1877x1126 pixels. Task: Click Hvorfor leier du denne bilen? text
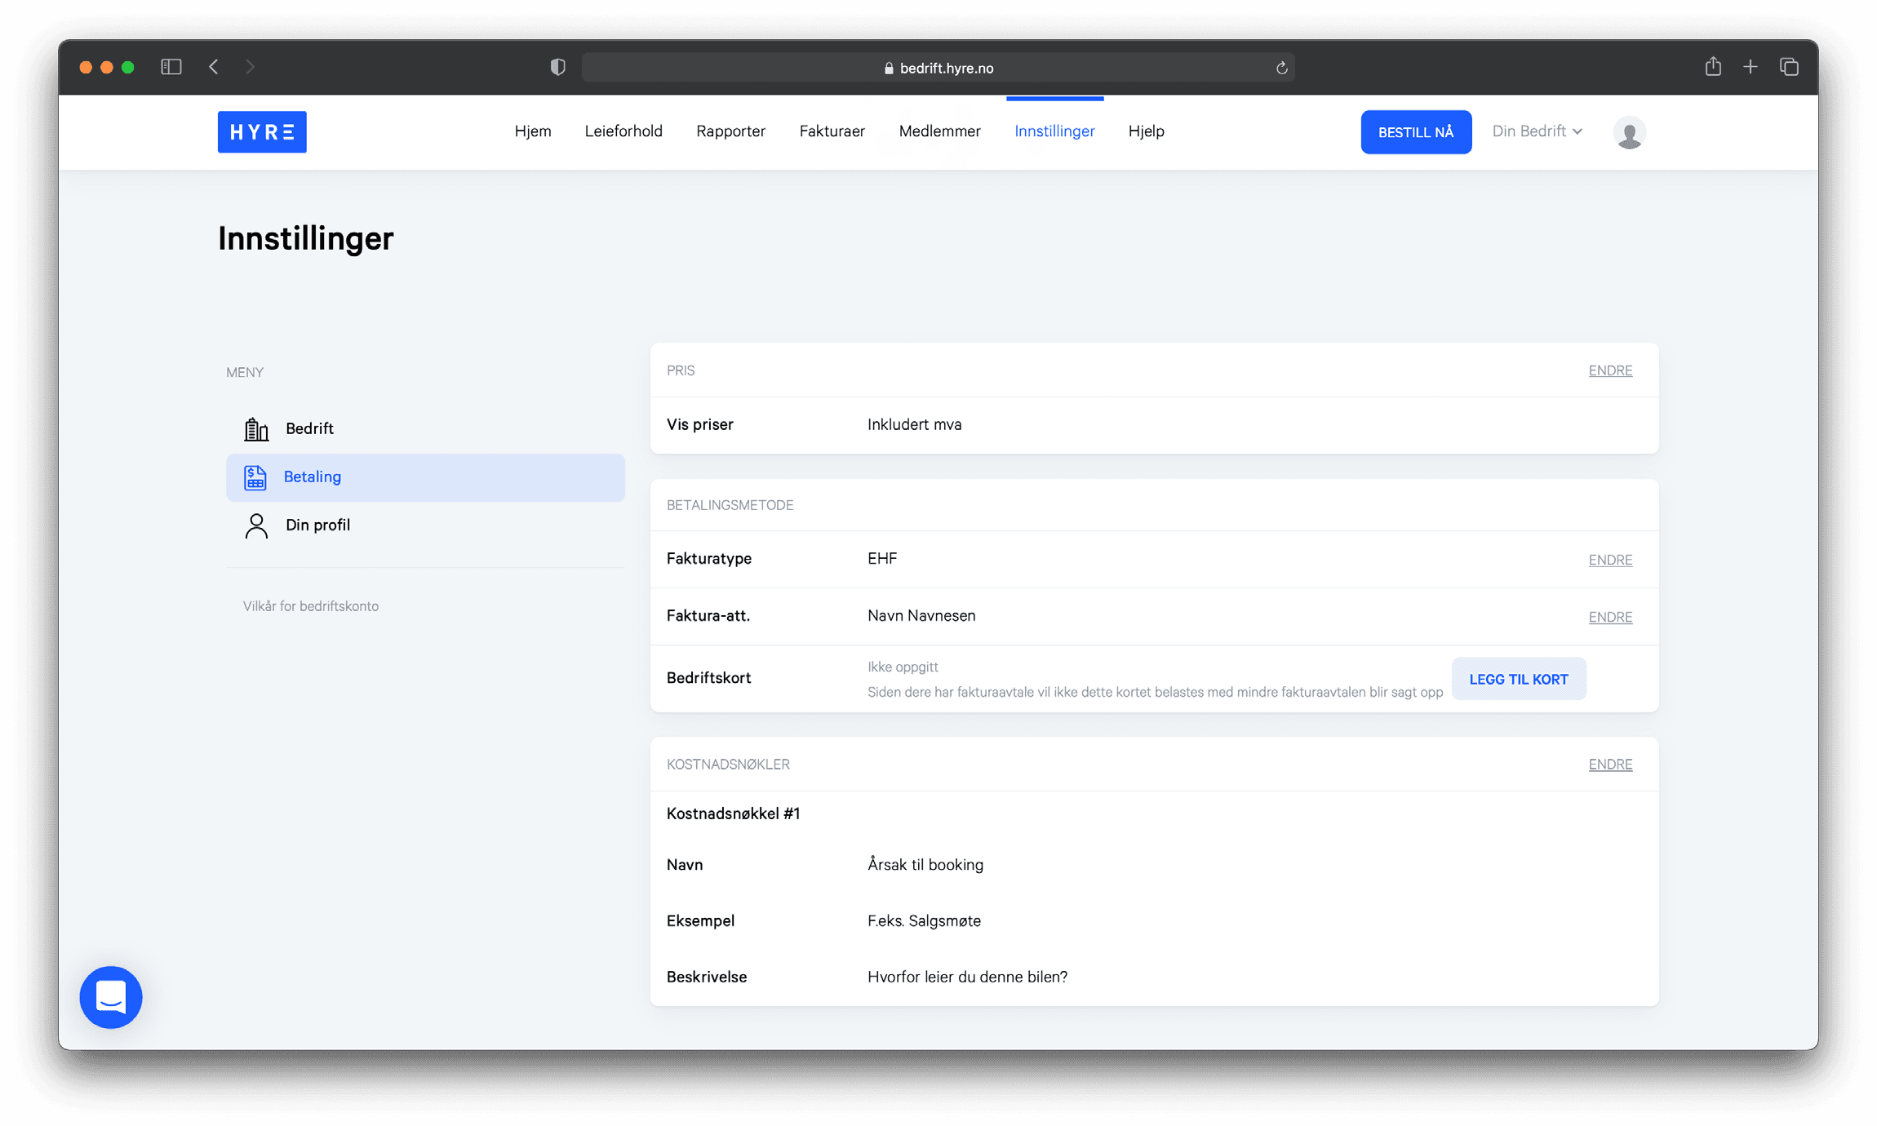point(967,977)
